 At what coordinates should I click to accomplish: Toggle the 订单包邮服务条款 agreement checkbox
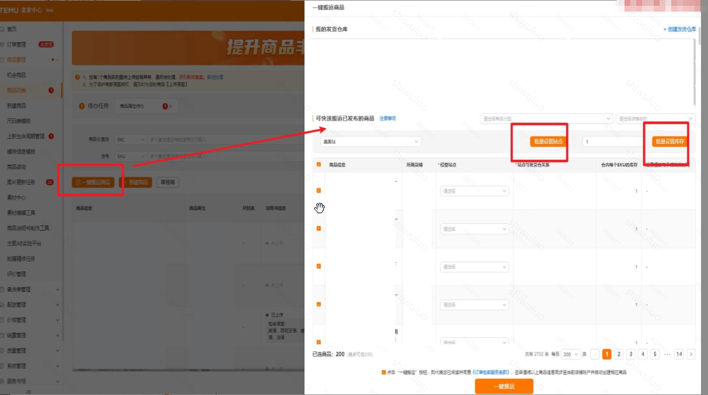coord(383,372)
